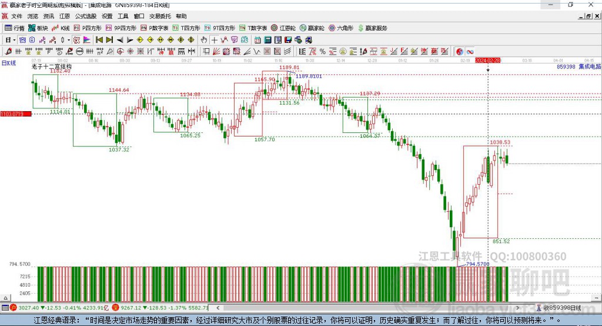Open the P四方形 tool
602x326 pixels.
pyautogui.click(x=88, y=28)
